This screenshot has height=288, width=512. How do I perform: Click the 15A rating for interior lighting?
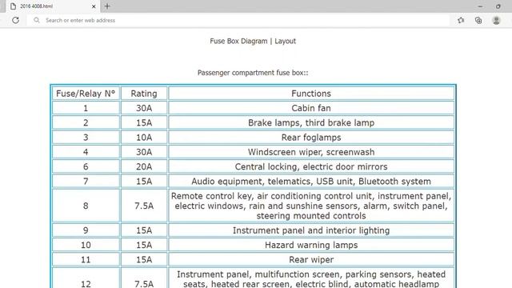144,230
